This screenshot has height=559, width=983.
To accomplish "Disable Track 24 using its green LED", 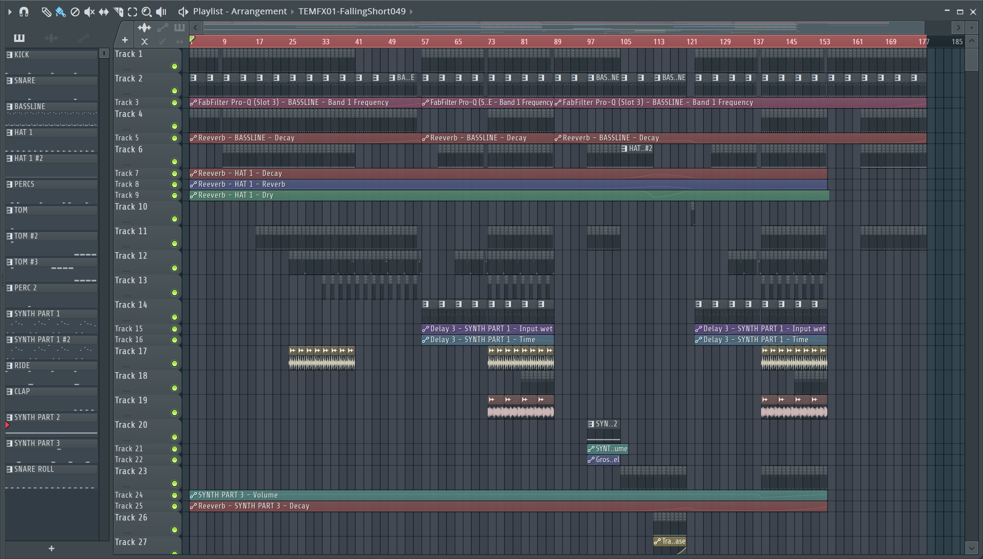I will 174,495.
